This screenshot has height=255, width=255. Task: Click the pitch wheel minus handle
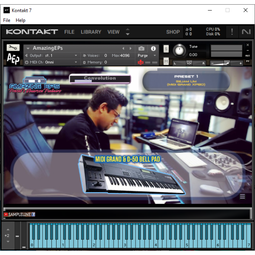(17, 236)
